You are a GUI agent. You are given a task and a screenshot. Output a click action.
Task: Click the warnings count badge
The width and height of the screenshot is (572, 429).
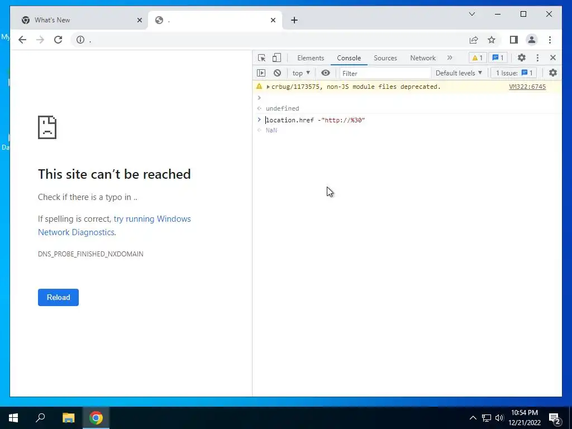point(478,58)
